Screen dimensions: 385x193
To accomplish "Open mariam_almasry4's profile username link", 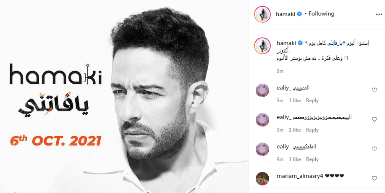I will tap(299, 176).
